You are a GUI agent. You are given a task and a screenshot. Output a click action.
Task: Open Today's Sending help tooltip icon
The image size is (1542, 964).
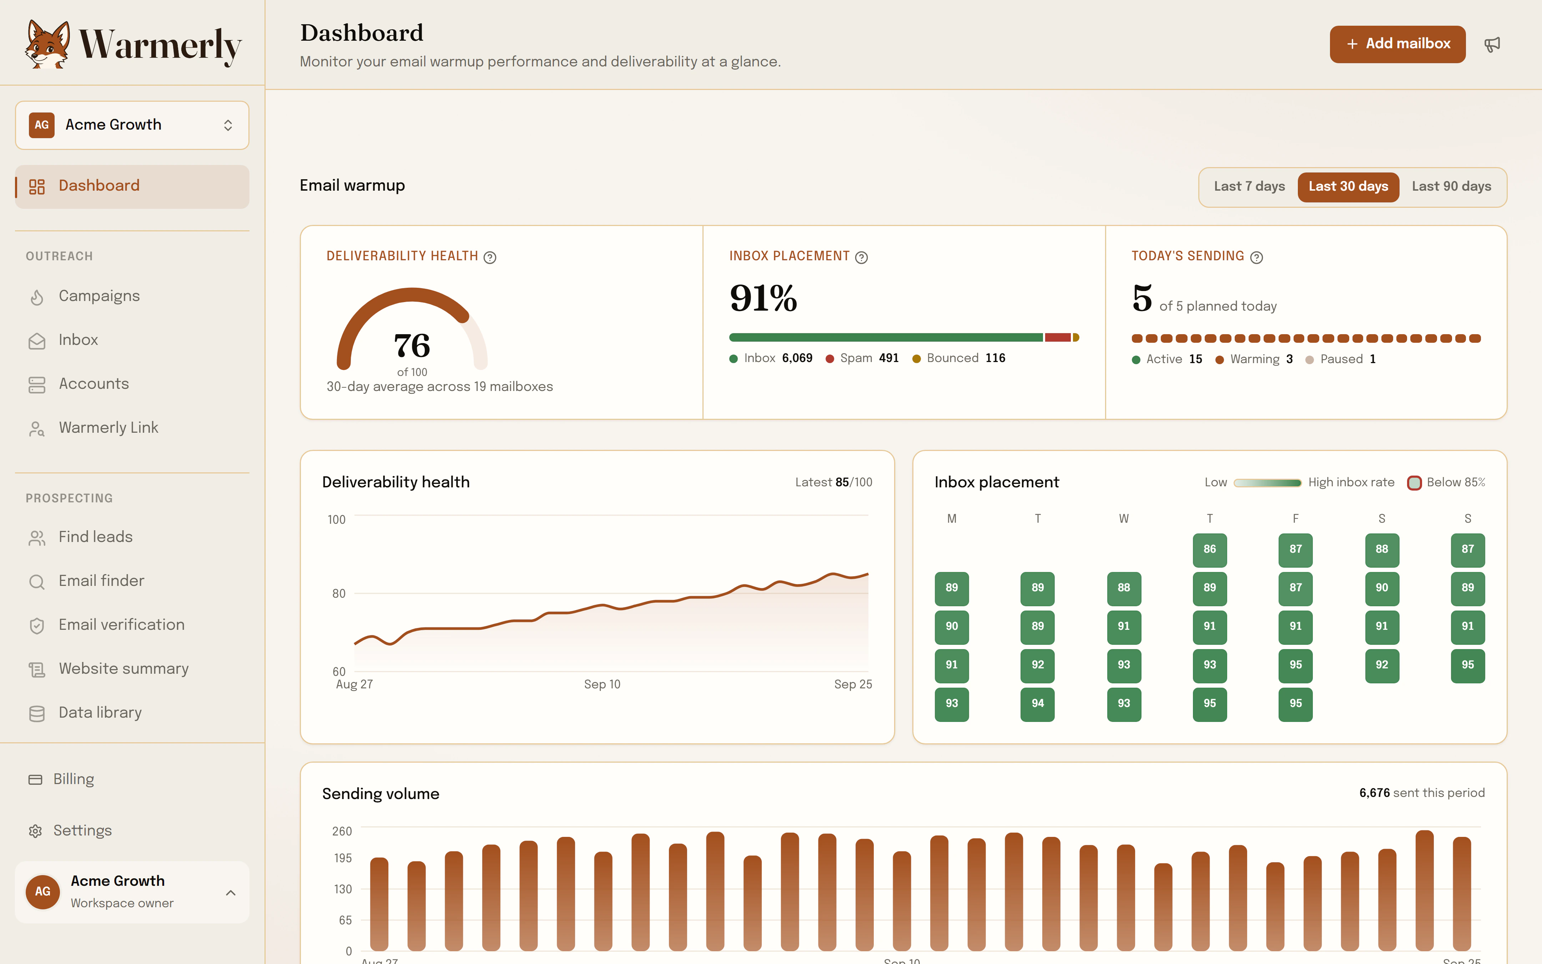[x=1256, y=257]
